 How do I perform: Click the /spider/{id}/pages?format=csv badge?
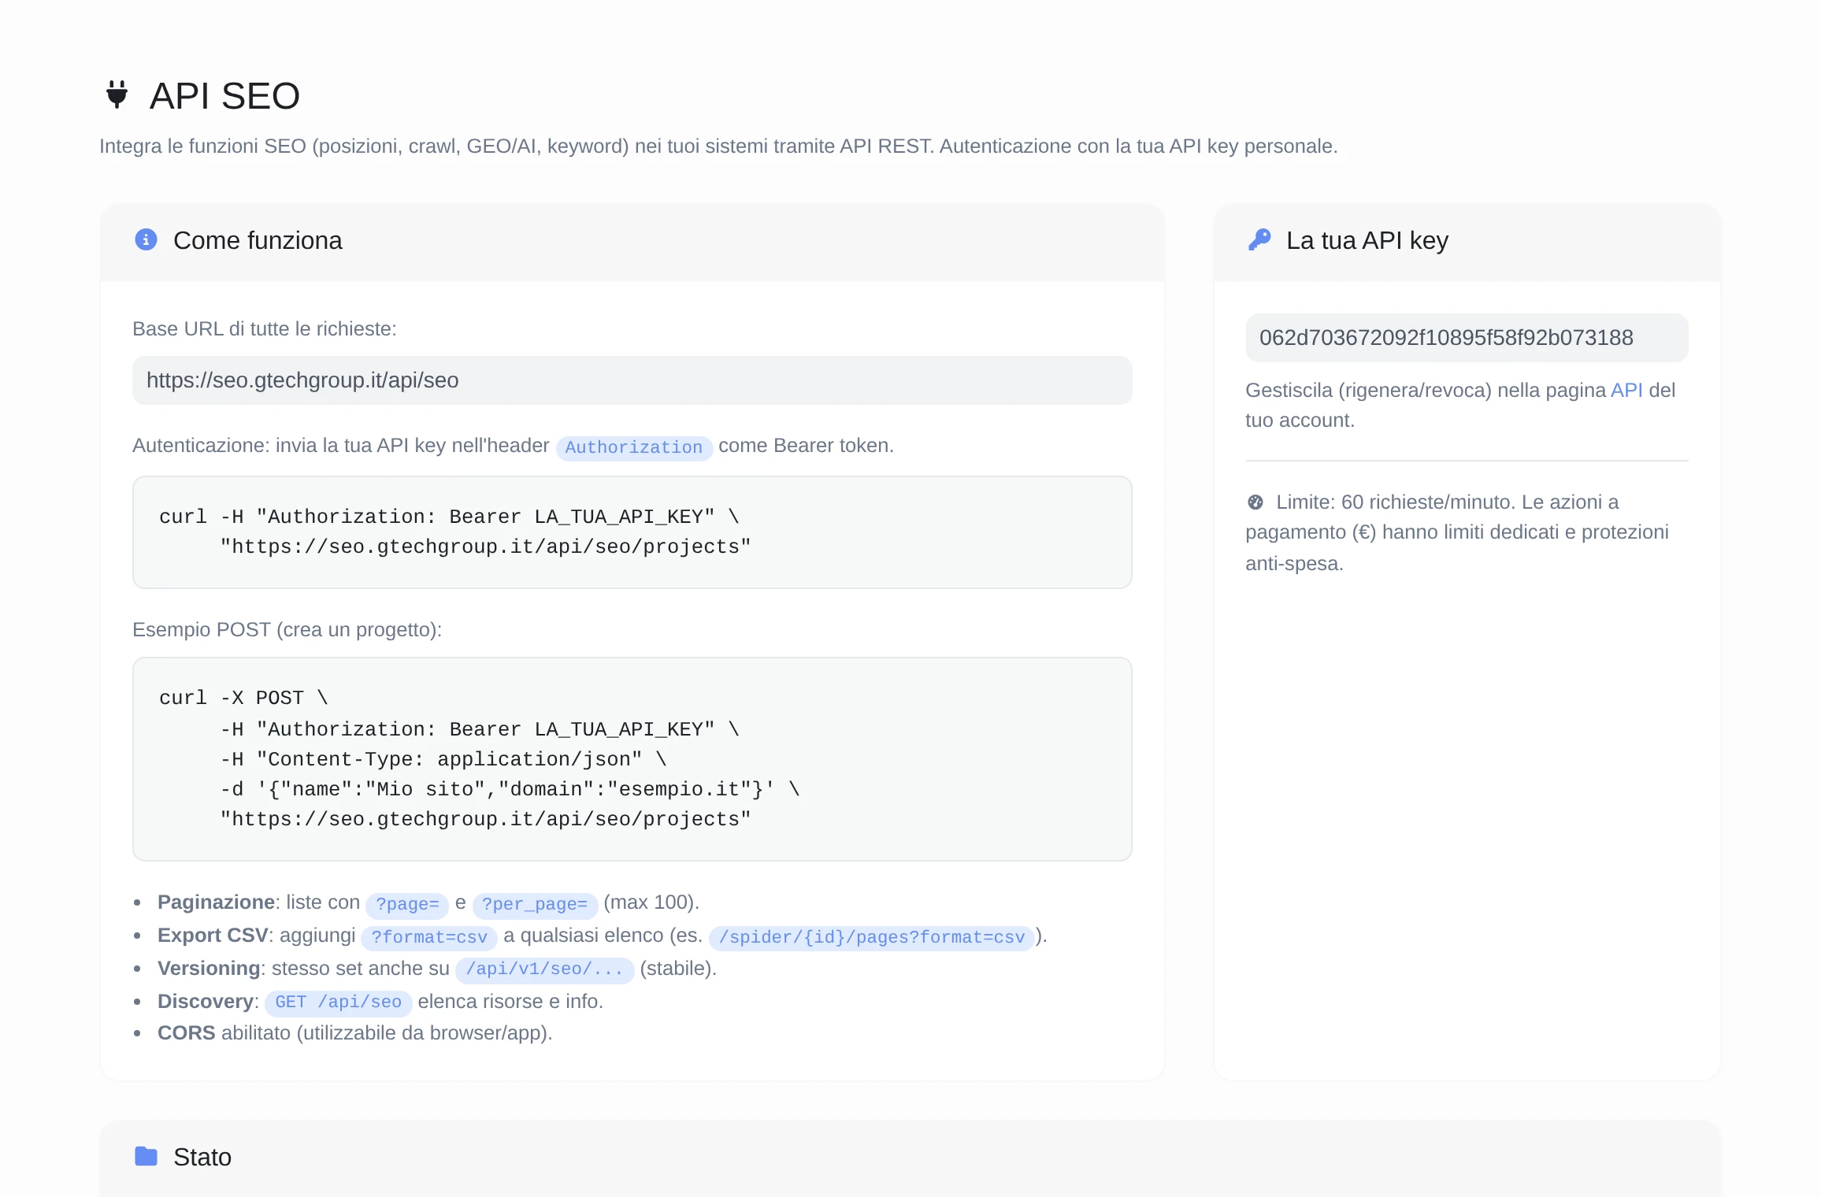point(871,937)
